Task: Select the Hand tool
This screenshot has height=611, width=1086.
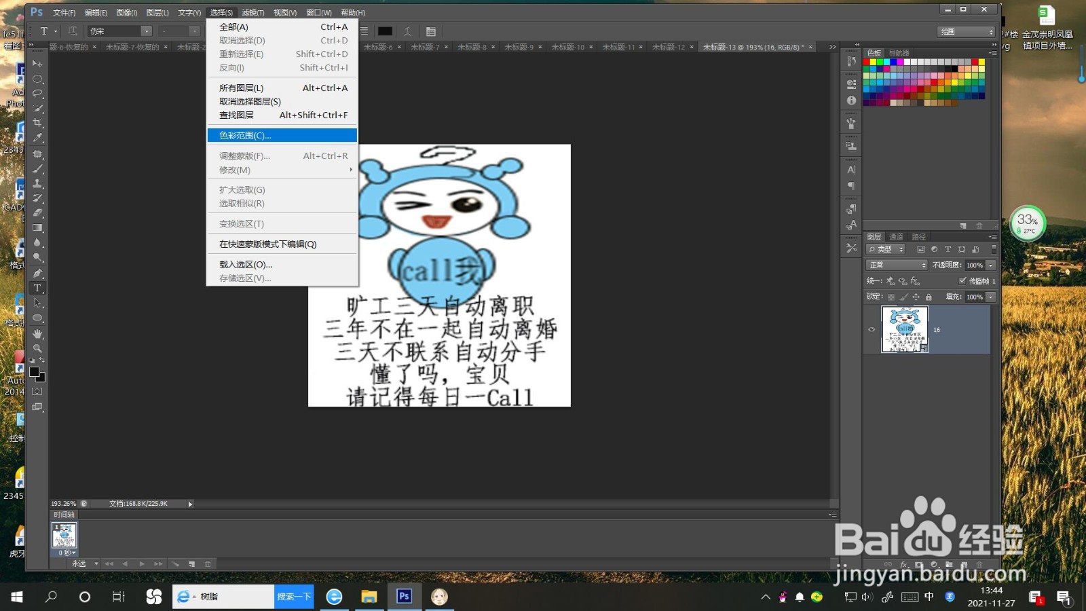Action: 37,334
